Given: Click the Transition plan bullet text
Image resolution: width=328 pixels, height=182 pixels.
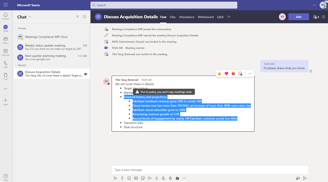Looking at the screenshot, I should point(133,123).
